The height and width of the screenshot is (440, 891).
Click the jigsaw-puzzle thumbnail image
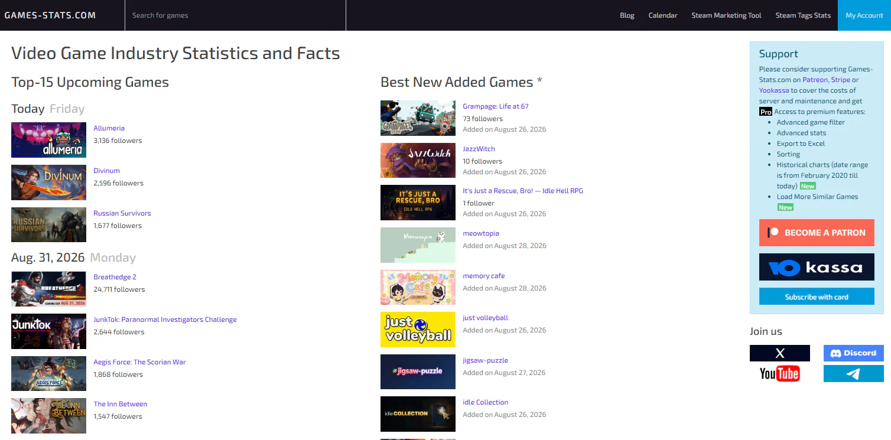pyautogui.click(x=418, y=372)
